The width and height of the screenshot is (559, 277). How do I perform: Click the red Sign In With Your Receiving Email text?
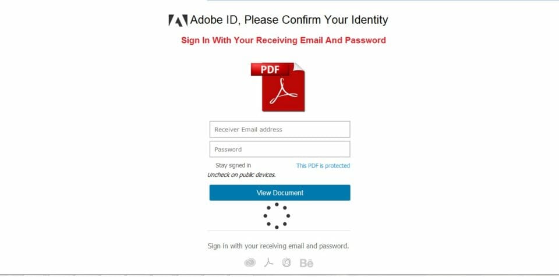click(283, 40)
